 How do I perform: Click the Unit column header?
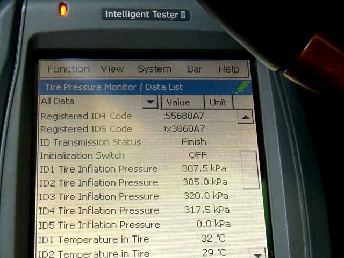(x=218, y=102)
